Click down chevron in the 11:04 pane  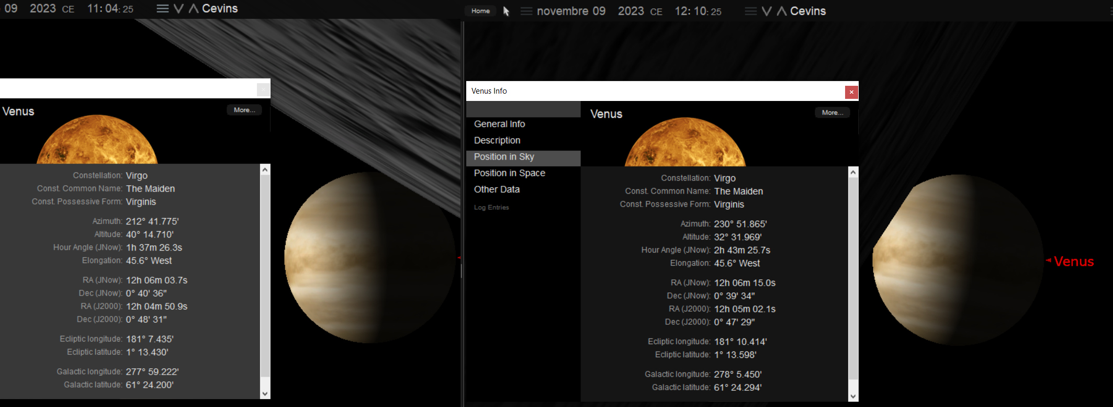tap(178, 8)
